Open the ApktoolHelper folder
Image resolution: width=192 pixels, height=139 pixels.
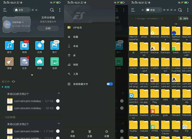coord(176,34)
